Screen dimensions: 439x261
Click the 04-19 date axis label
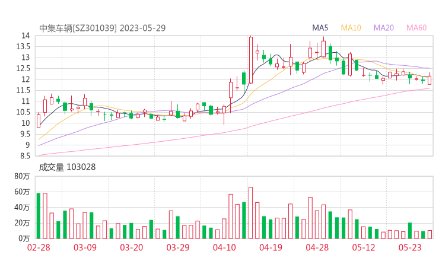pyautogui.click(x=271, y=247)
